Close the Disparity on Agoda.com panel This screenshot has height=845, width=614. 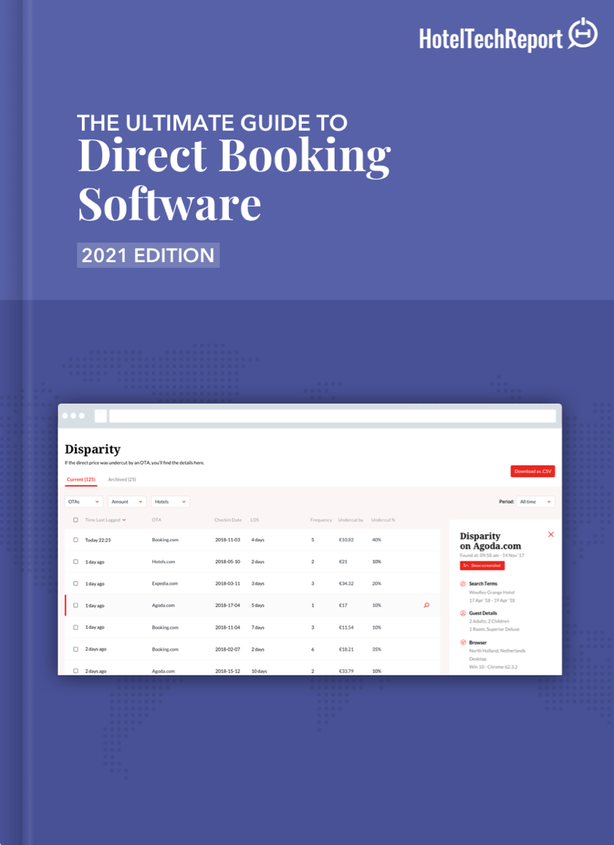(551, 534)
